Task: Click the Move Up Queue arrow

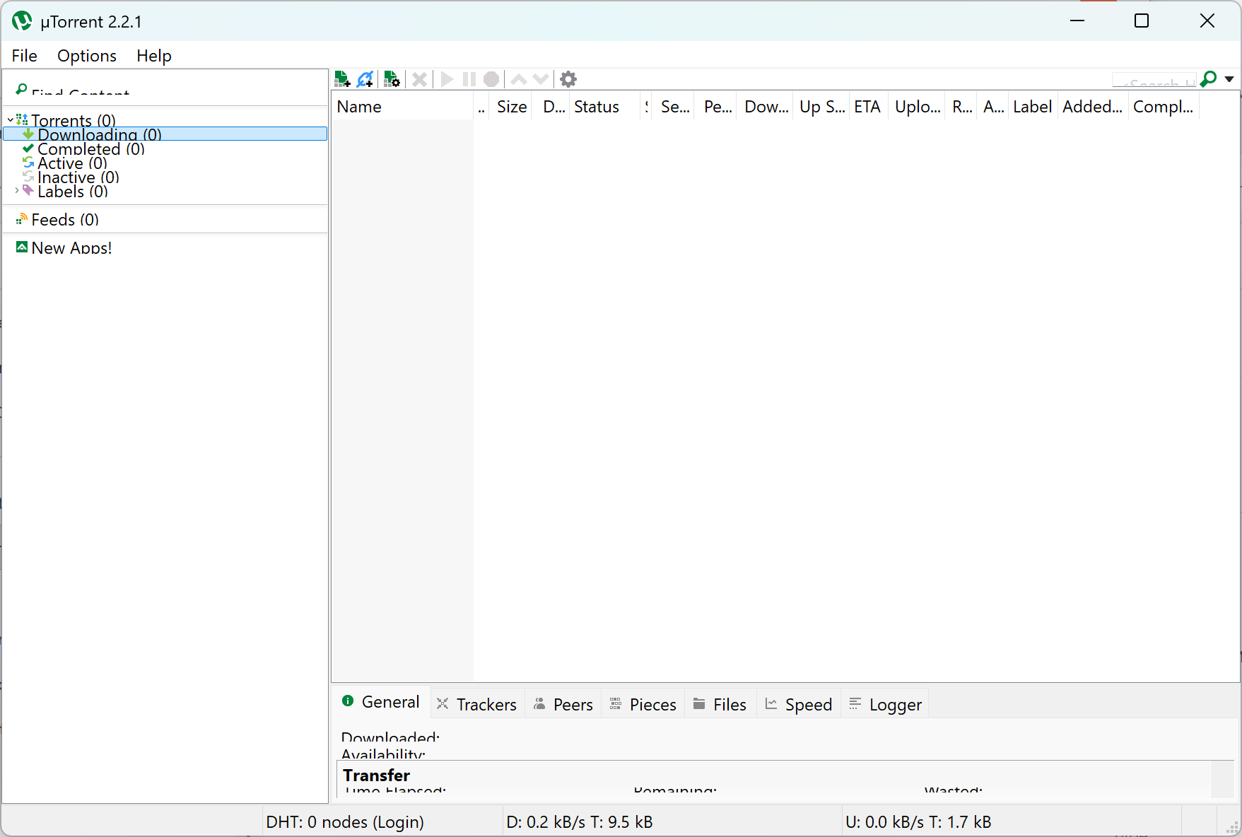Action: [x=519, y=79]
